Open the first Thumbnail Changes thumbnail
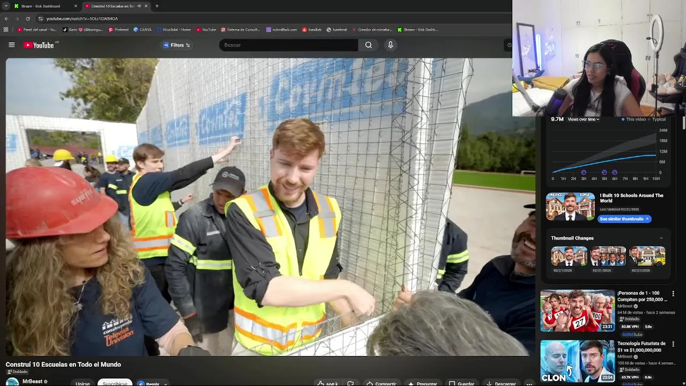This screenshot has width=686, height=386. (x=569, y=256)
